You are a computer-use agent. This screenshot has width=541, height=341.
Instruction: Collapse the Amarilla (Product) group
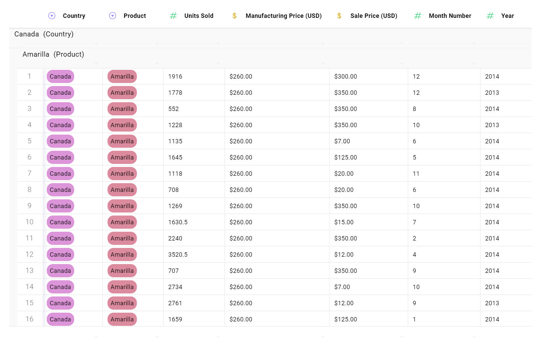coord(53,54)
